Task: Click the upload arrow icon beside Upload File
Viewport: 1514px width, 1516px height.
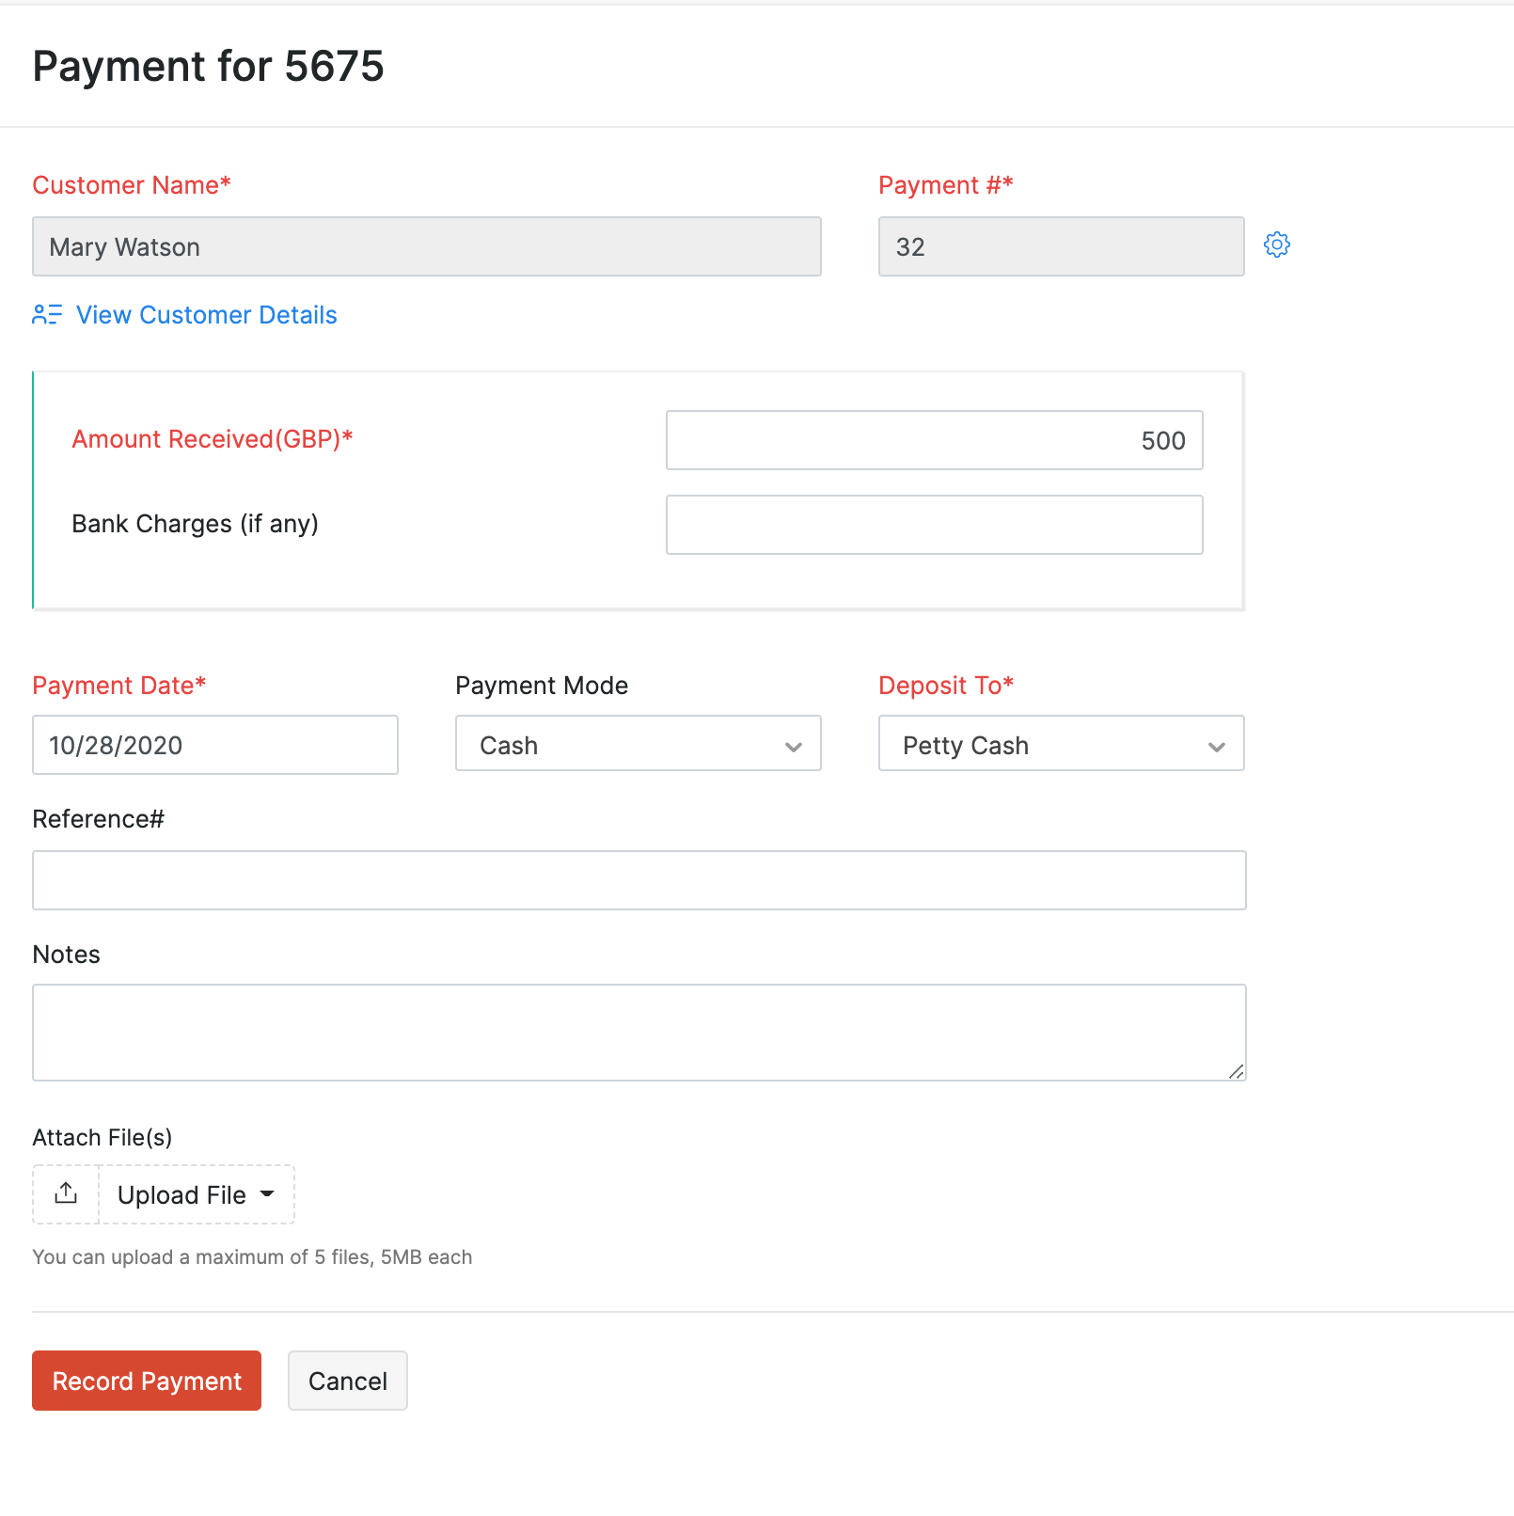Action: (64, 1192)
